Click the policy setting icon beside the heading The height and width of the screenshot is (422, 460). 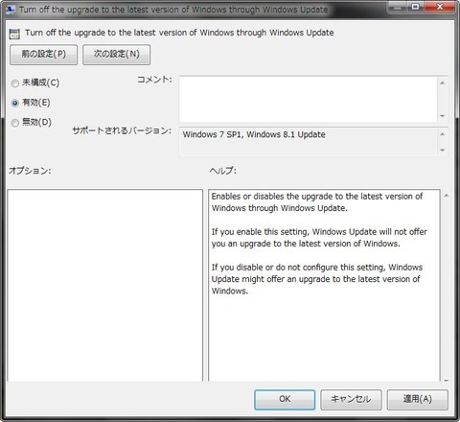14,34
